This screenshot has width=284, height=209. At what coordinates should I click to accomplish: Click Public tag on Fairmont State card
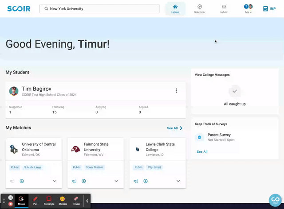click(77, 167)
